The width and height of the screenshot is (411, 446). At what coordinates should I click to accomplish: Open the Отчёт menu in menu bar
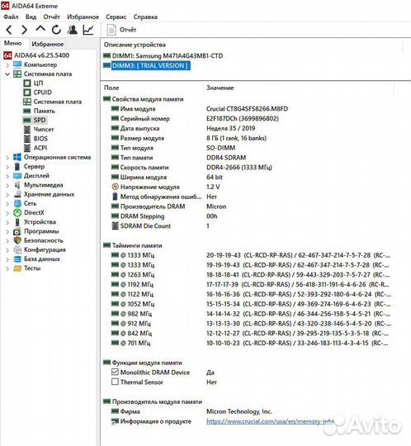click(52, 17)
